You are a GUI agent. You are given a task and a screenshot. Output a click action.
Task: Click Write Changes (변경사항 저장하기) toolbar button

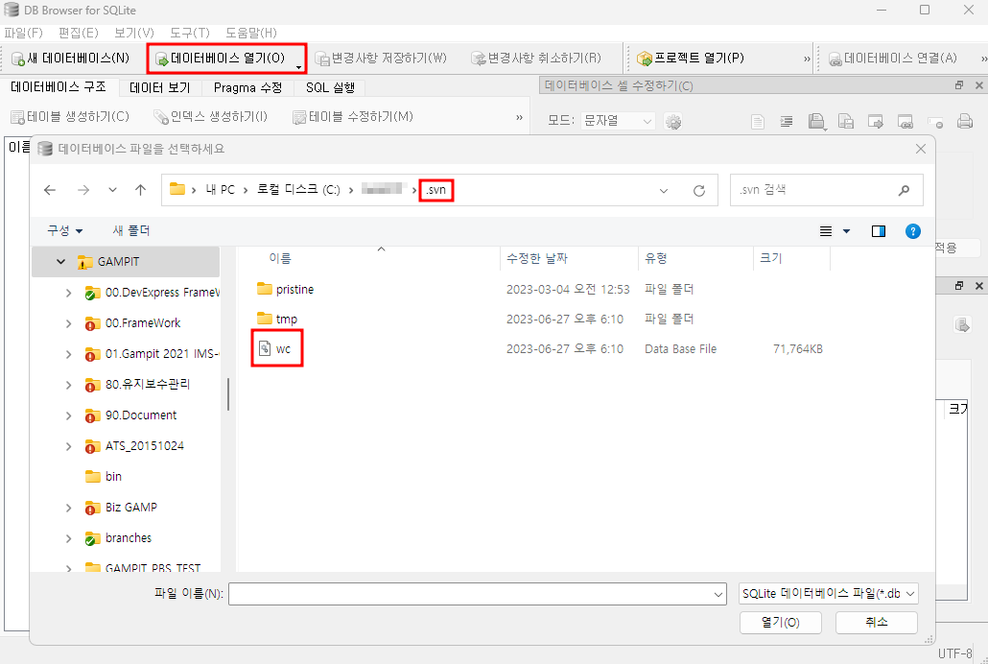381,59
